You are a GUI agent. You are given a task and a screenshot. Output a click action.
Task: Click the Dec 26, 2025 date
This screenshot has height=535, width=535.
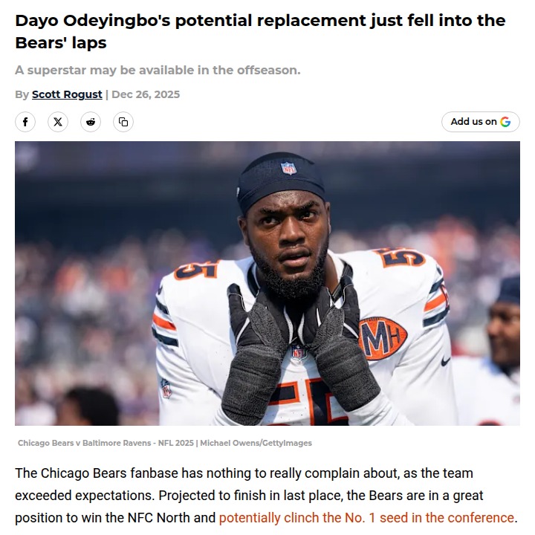(x=146, y=94)
